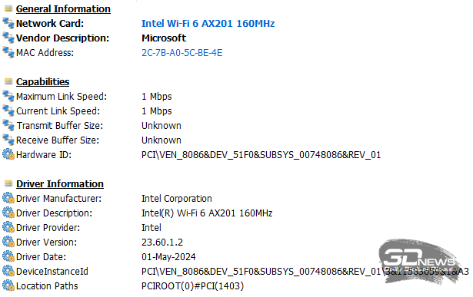Click the Capabilities section list icon
Screen dimensions: 473x297
[8, 81]
